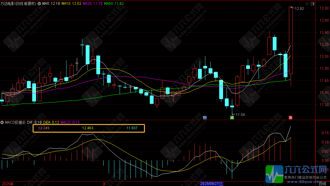Click the 12.249 value in highlighted box
Screen dimensions: 330x186
[x=43, y=128]
